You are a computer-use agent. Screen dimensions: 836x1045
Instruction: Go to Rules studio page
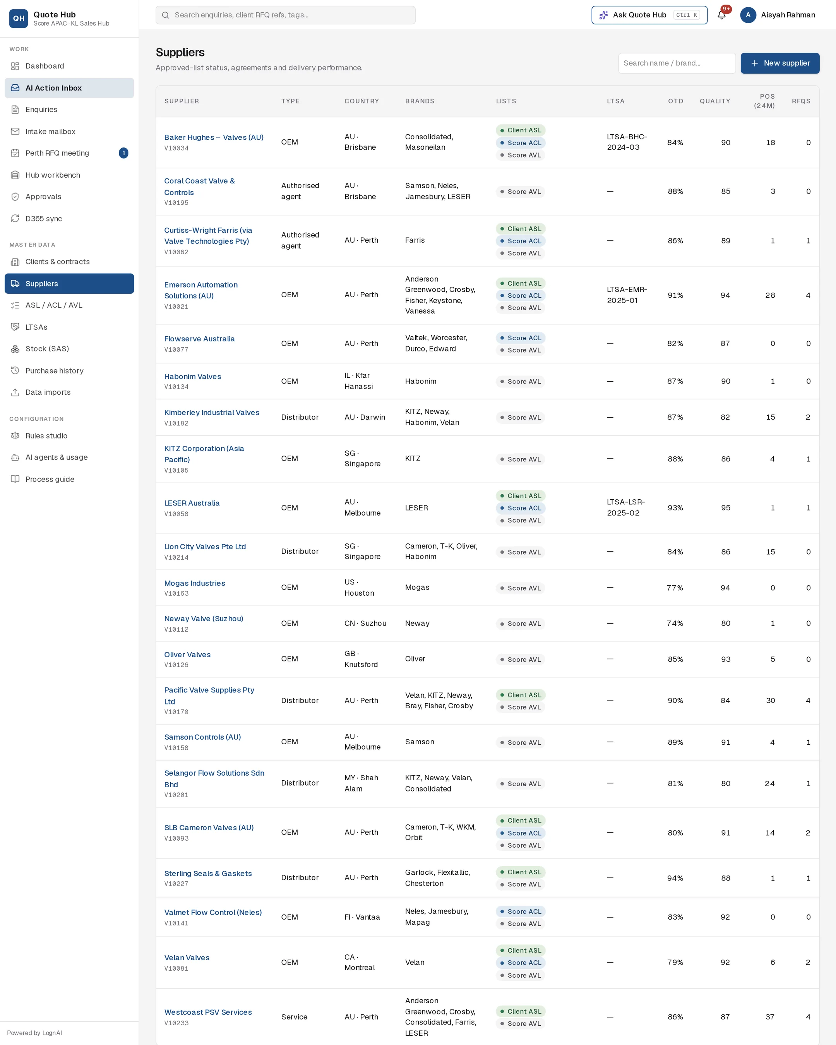click(69, 436)
